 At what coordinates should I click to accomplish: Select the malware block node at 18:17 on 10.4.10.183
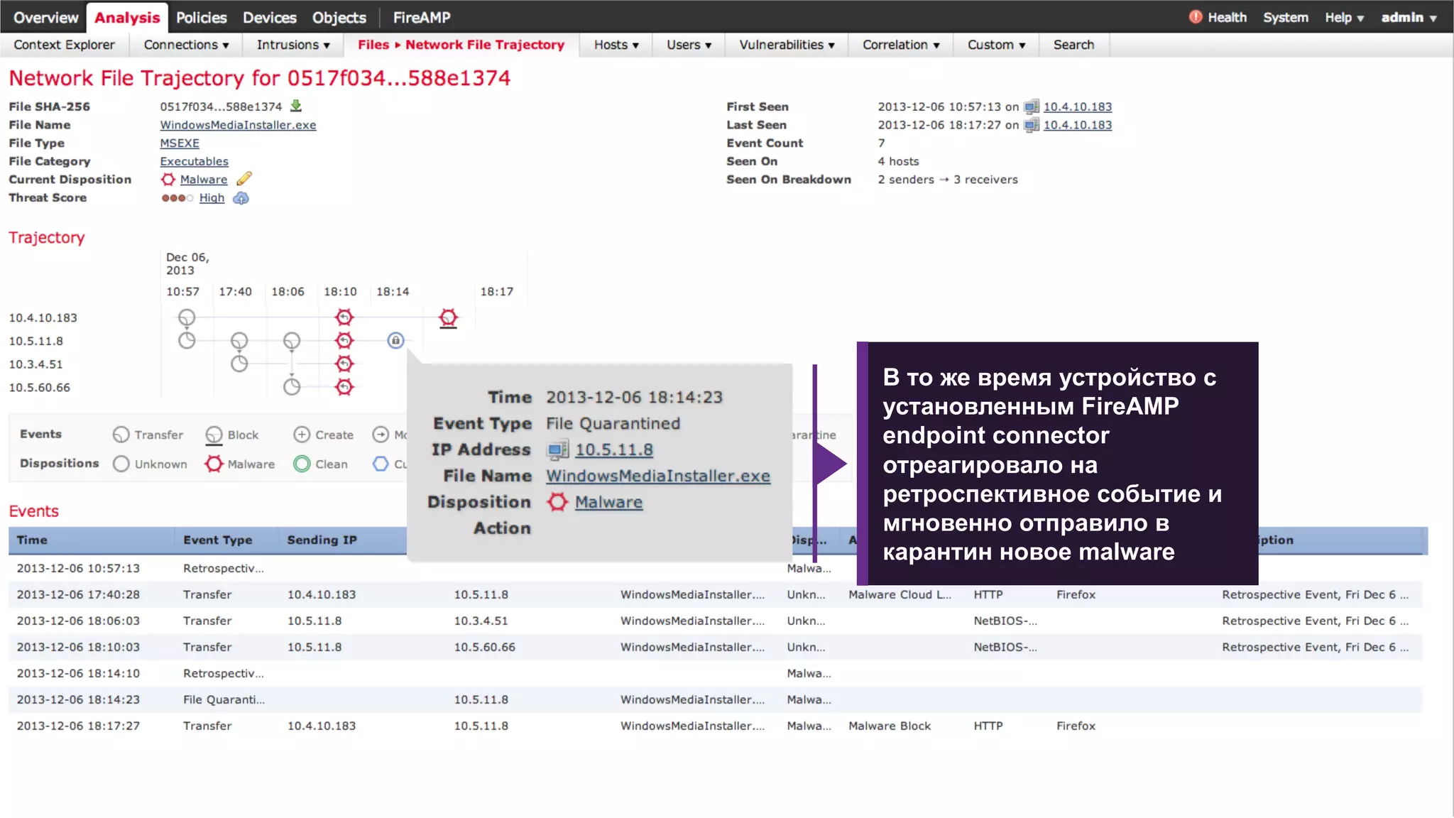click(x=448, y=318)
